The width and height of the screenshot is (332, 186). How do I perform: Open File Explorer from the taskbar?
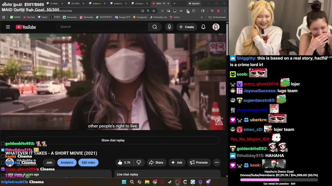(147, 182)
